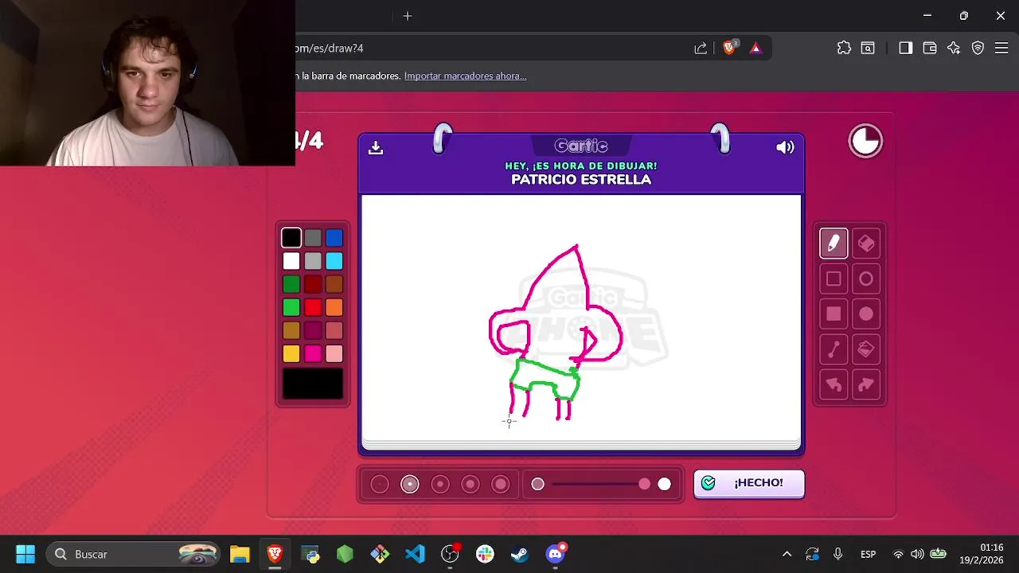Screen dimensions: 1019x573
Task: Choose the empty rectangle shape tool
Action: (834, 279)
